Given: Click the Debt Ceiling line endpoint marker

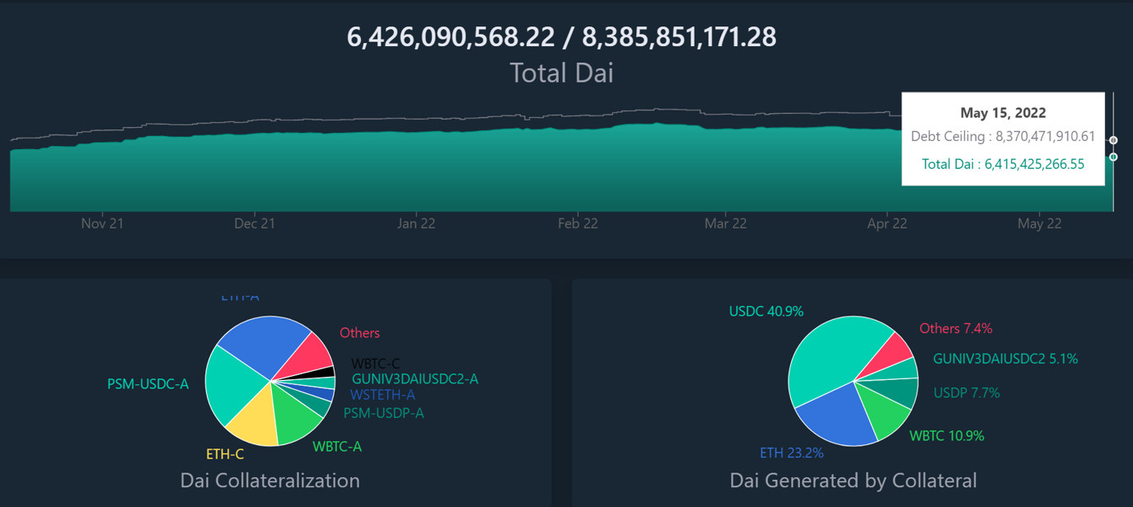Looking at the screenshot, I should (1113, 140).
